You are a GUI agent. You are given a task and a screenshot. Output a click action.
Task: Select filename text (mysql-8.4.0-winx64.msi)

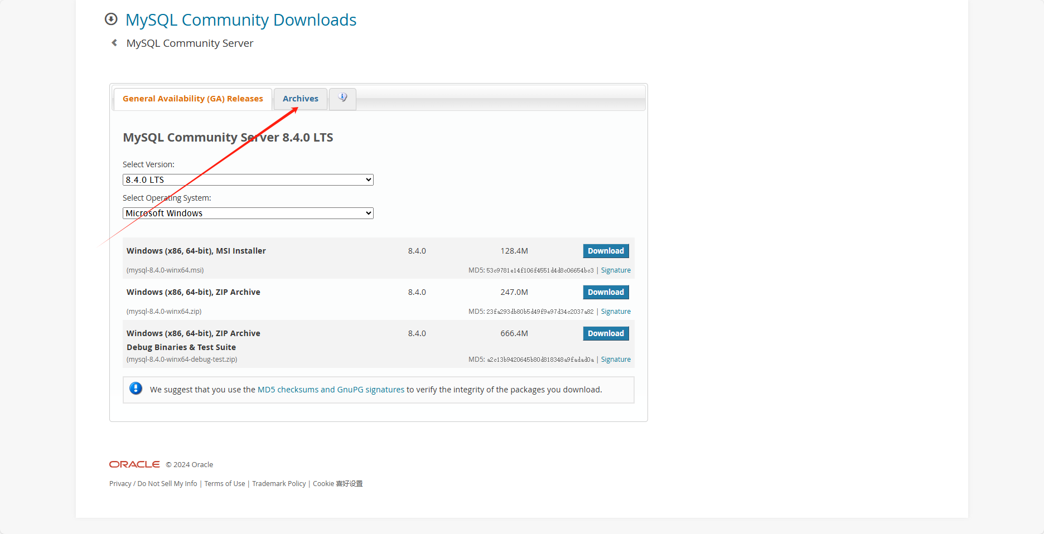pyautogui.click(x=165, y=270)
